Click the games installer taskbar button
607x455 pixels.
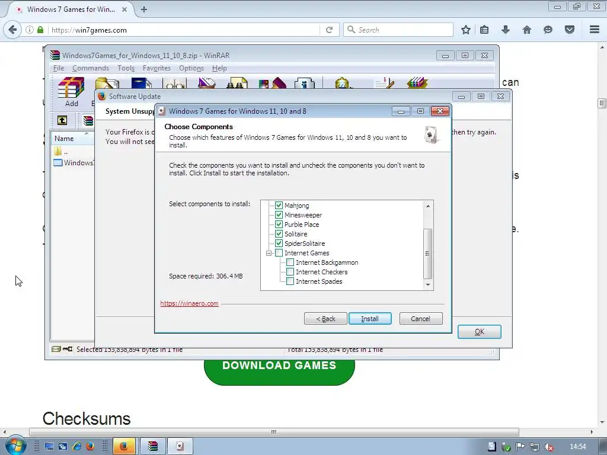180,447
